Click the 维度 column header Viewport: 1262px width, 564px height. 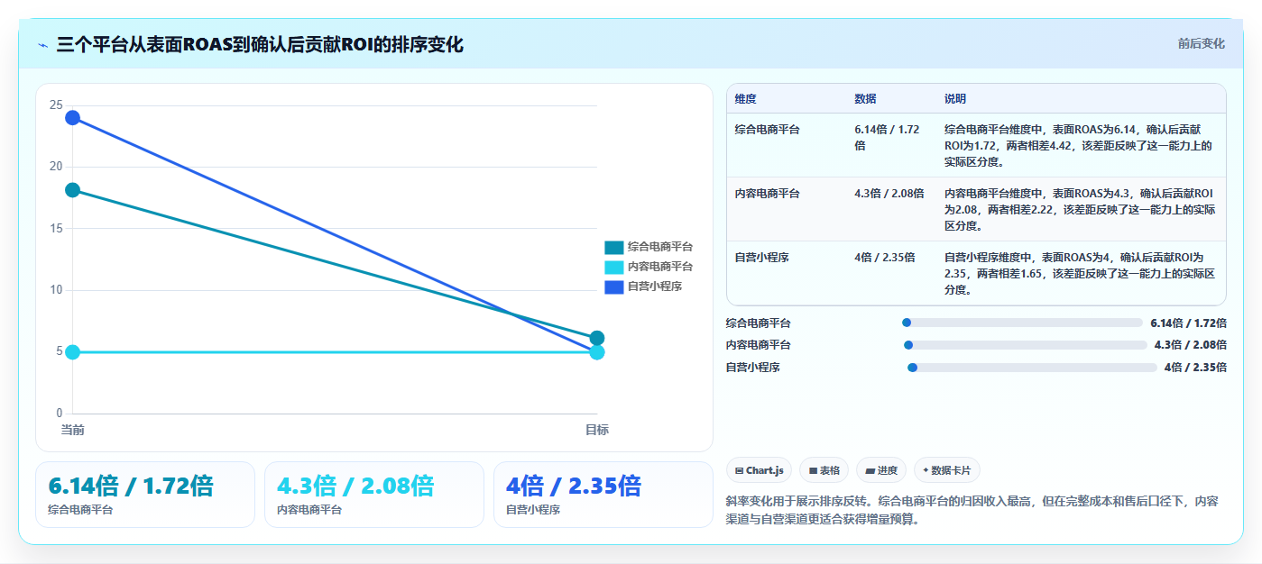(745, 98)
